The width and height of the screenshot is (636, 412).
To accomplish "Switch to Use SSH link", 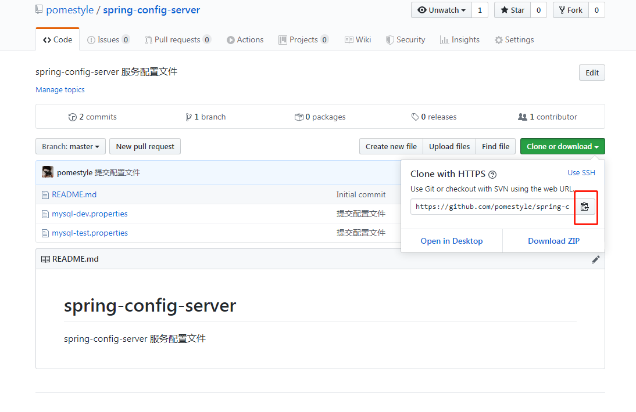I will coord(581,173).
